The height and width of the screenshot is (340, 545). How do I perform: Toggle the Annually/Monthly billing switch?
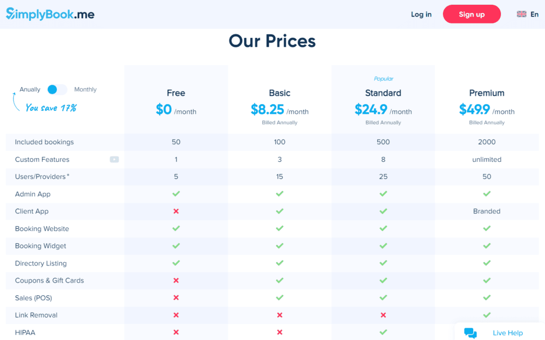click(x=57, y=89)
